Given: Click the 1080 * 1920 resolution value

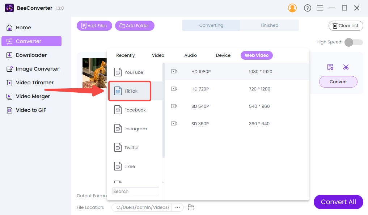Looking at the screenshot, I should pyautogui.click(x=261, y=72).
